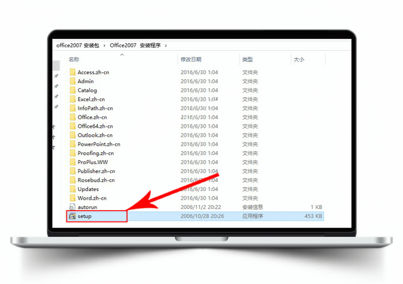The width and height of the screenshot is (403, 284).
Task: Click the 'Admin' folder name
Action: 85,81
